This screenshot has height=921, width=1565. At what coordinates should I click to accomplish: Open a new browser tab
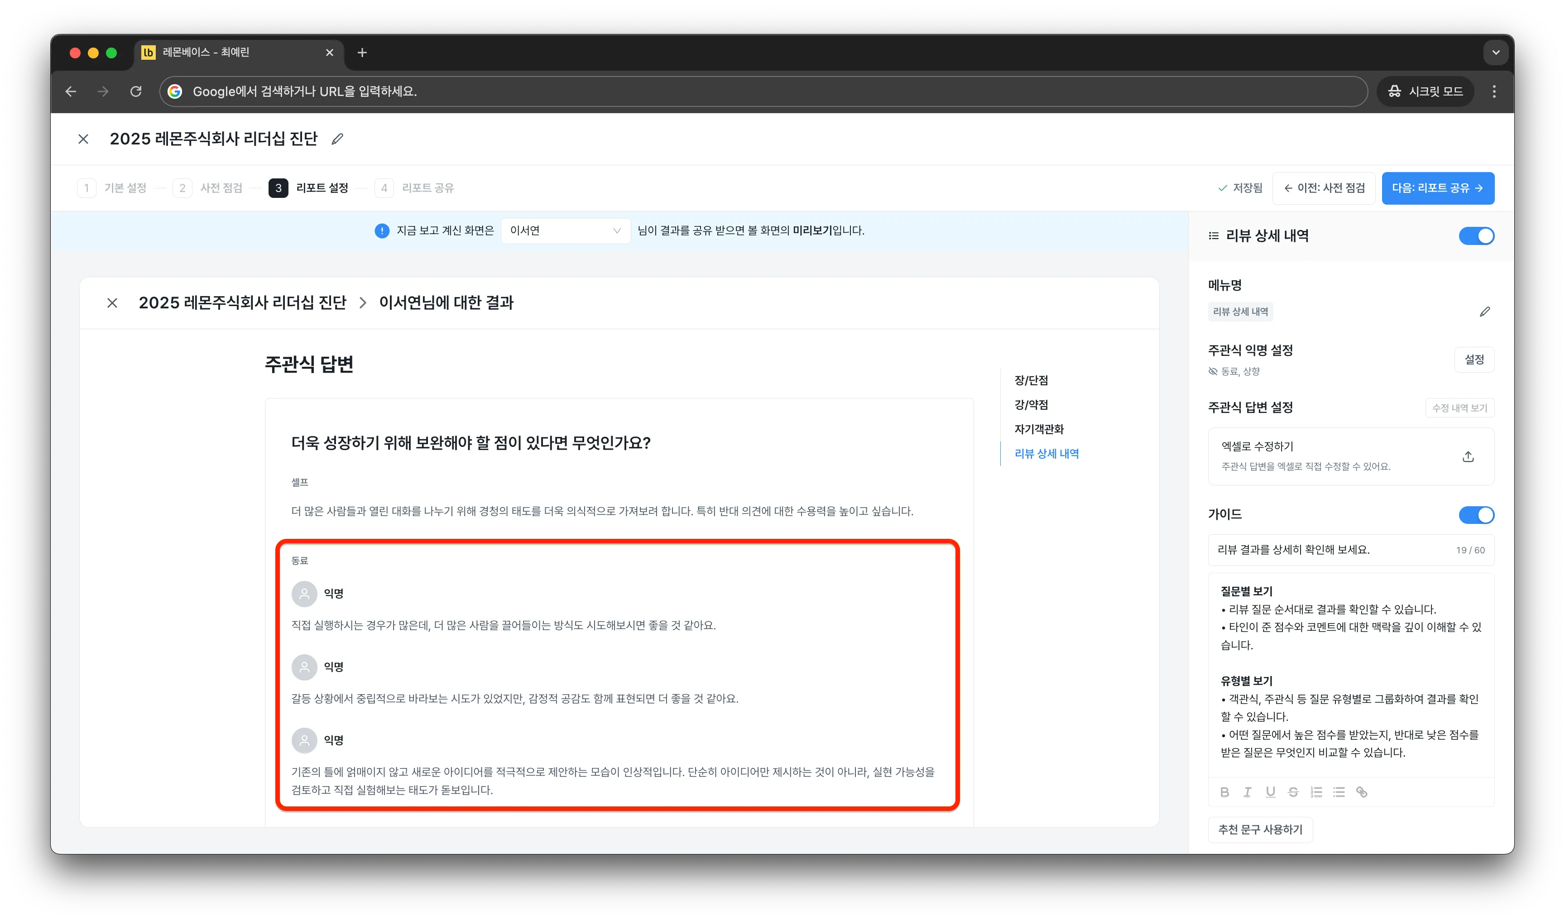click(362, 53)
